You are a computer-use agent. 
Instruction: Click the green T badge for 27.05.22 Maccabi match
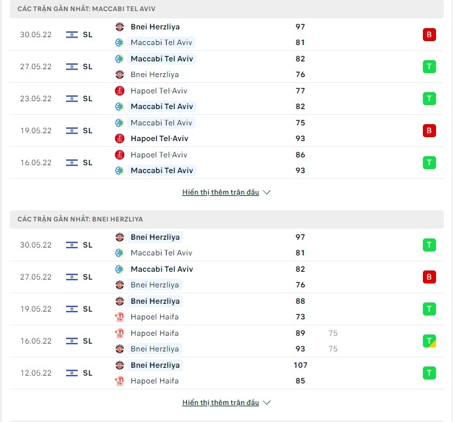pos(429,67)
